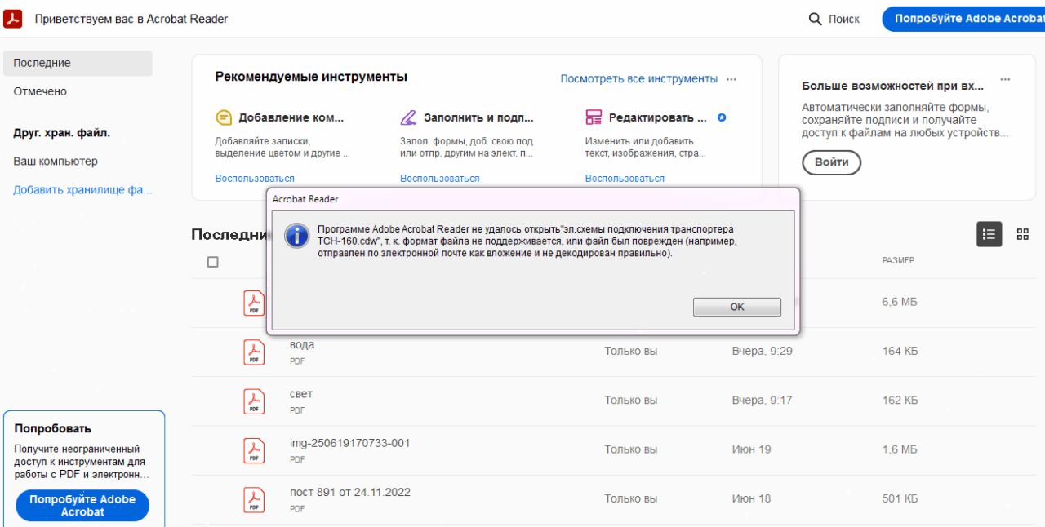Click OK in the error dialog
The height and width of the screenshot is (527, 1045).
737,307
